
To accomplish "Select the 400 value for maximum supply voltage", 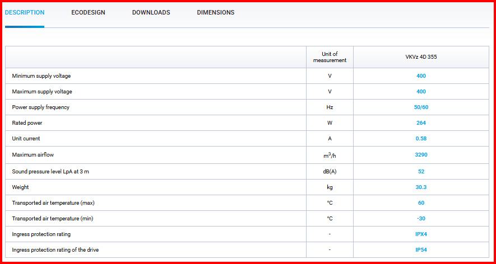I will (421, 92).
